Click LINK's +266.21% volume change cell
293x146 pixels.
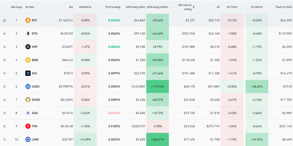coord(157,139)
